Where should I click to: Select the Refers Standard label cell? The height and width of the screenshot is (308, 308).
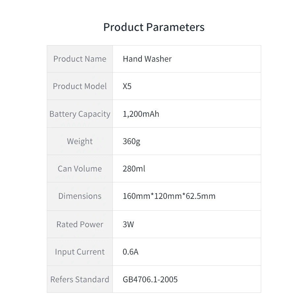click(x=80, y=280)
